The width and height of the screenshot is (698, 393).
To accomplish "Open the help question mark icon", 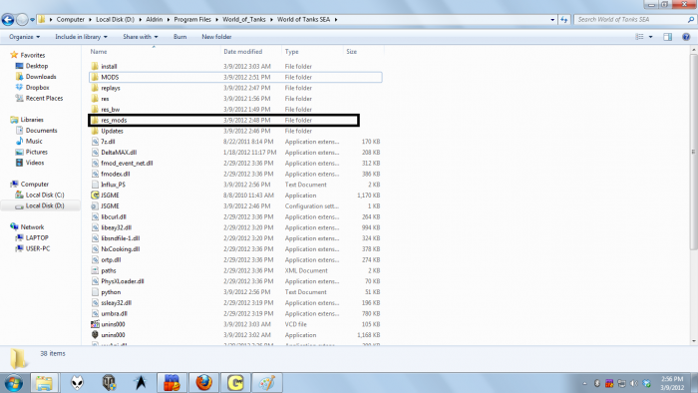I will tap(686, 37).
